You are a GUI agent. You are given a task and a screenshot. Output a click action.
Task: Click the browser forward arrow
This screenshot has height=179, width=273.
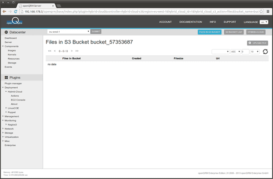pos(10,11)
